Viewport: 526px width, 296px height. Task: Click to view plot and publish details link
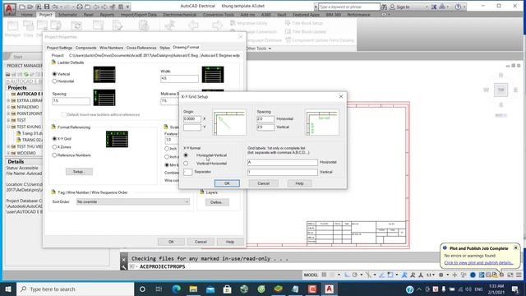click(478, 263)
